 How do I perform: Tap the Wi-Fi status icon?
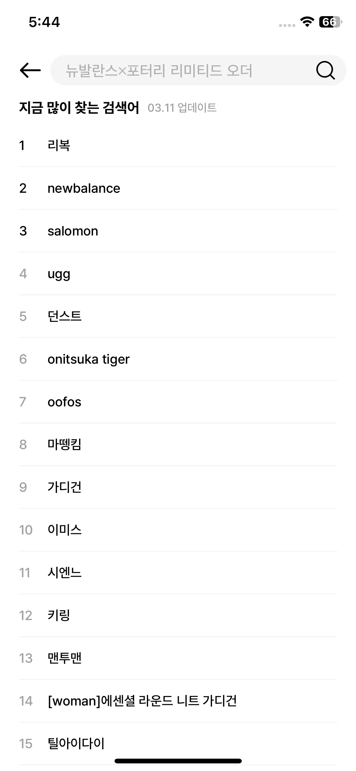pyautogui.click(x=307, y=22)
